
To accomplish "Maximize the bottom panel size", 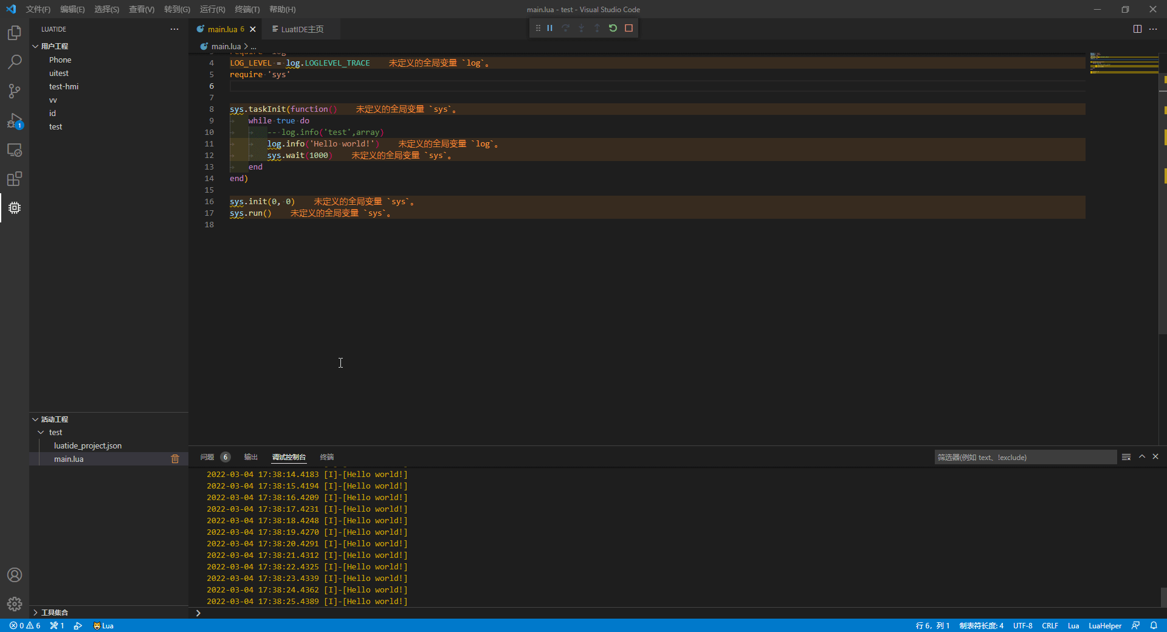I will click(x=1142, y=456).
